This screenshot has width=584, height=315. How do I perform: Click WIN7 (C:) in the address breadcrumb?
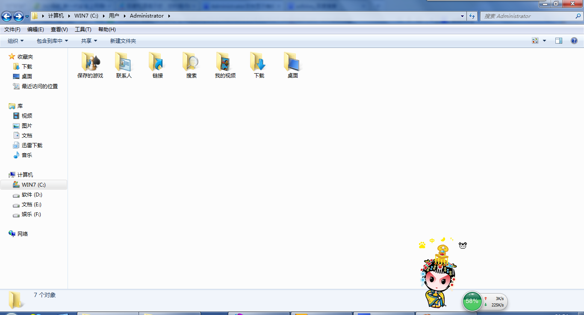86,16
